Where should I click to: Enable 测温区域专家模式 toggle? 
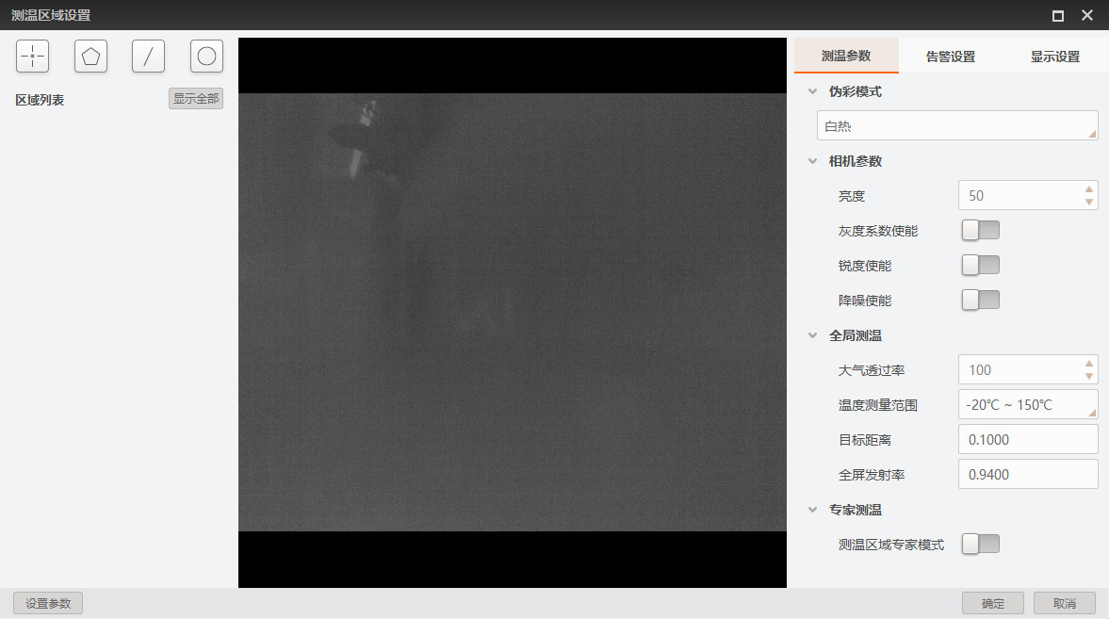[x=980, y=544]
